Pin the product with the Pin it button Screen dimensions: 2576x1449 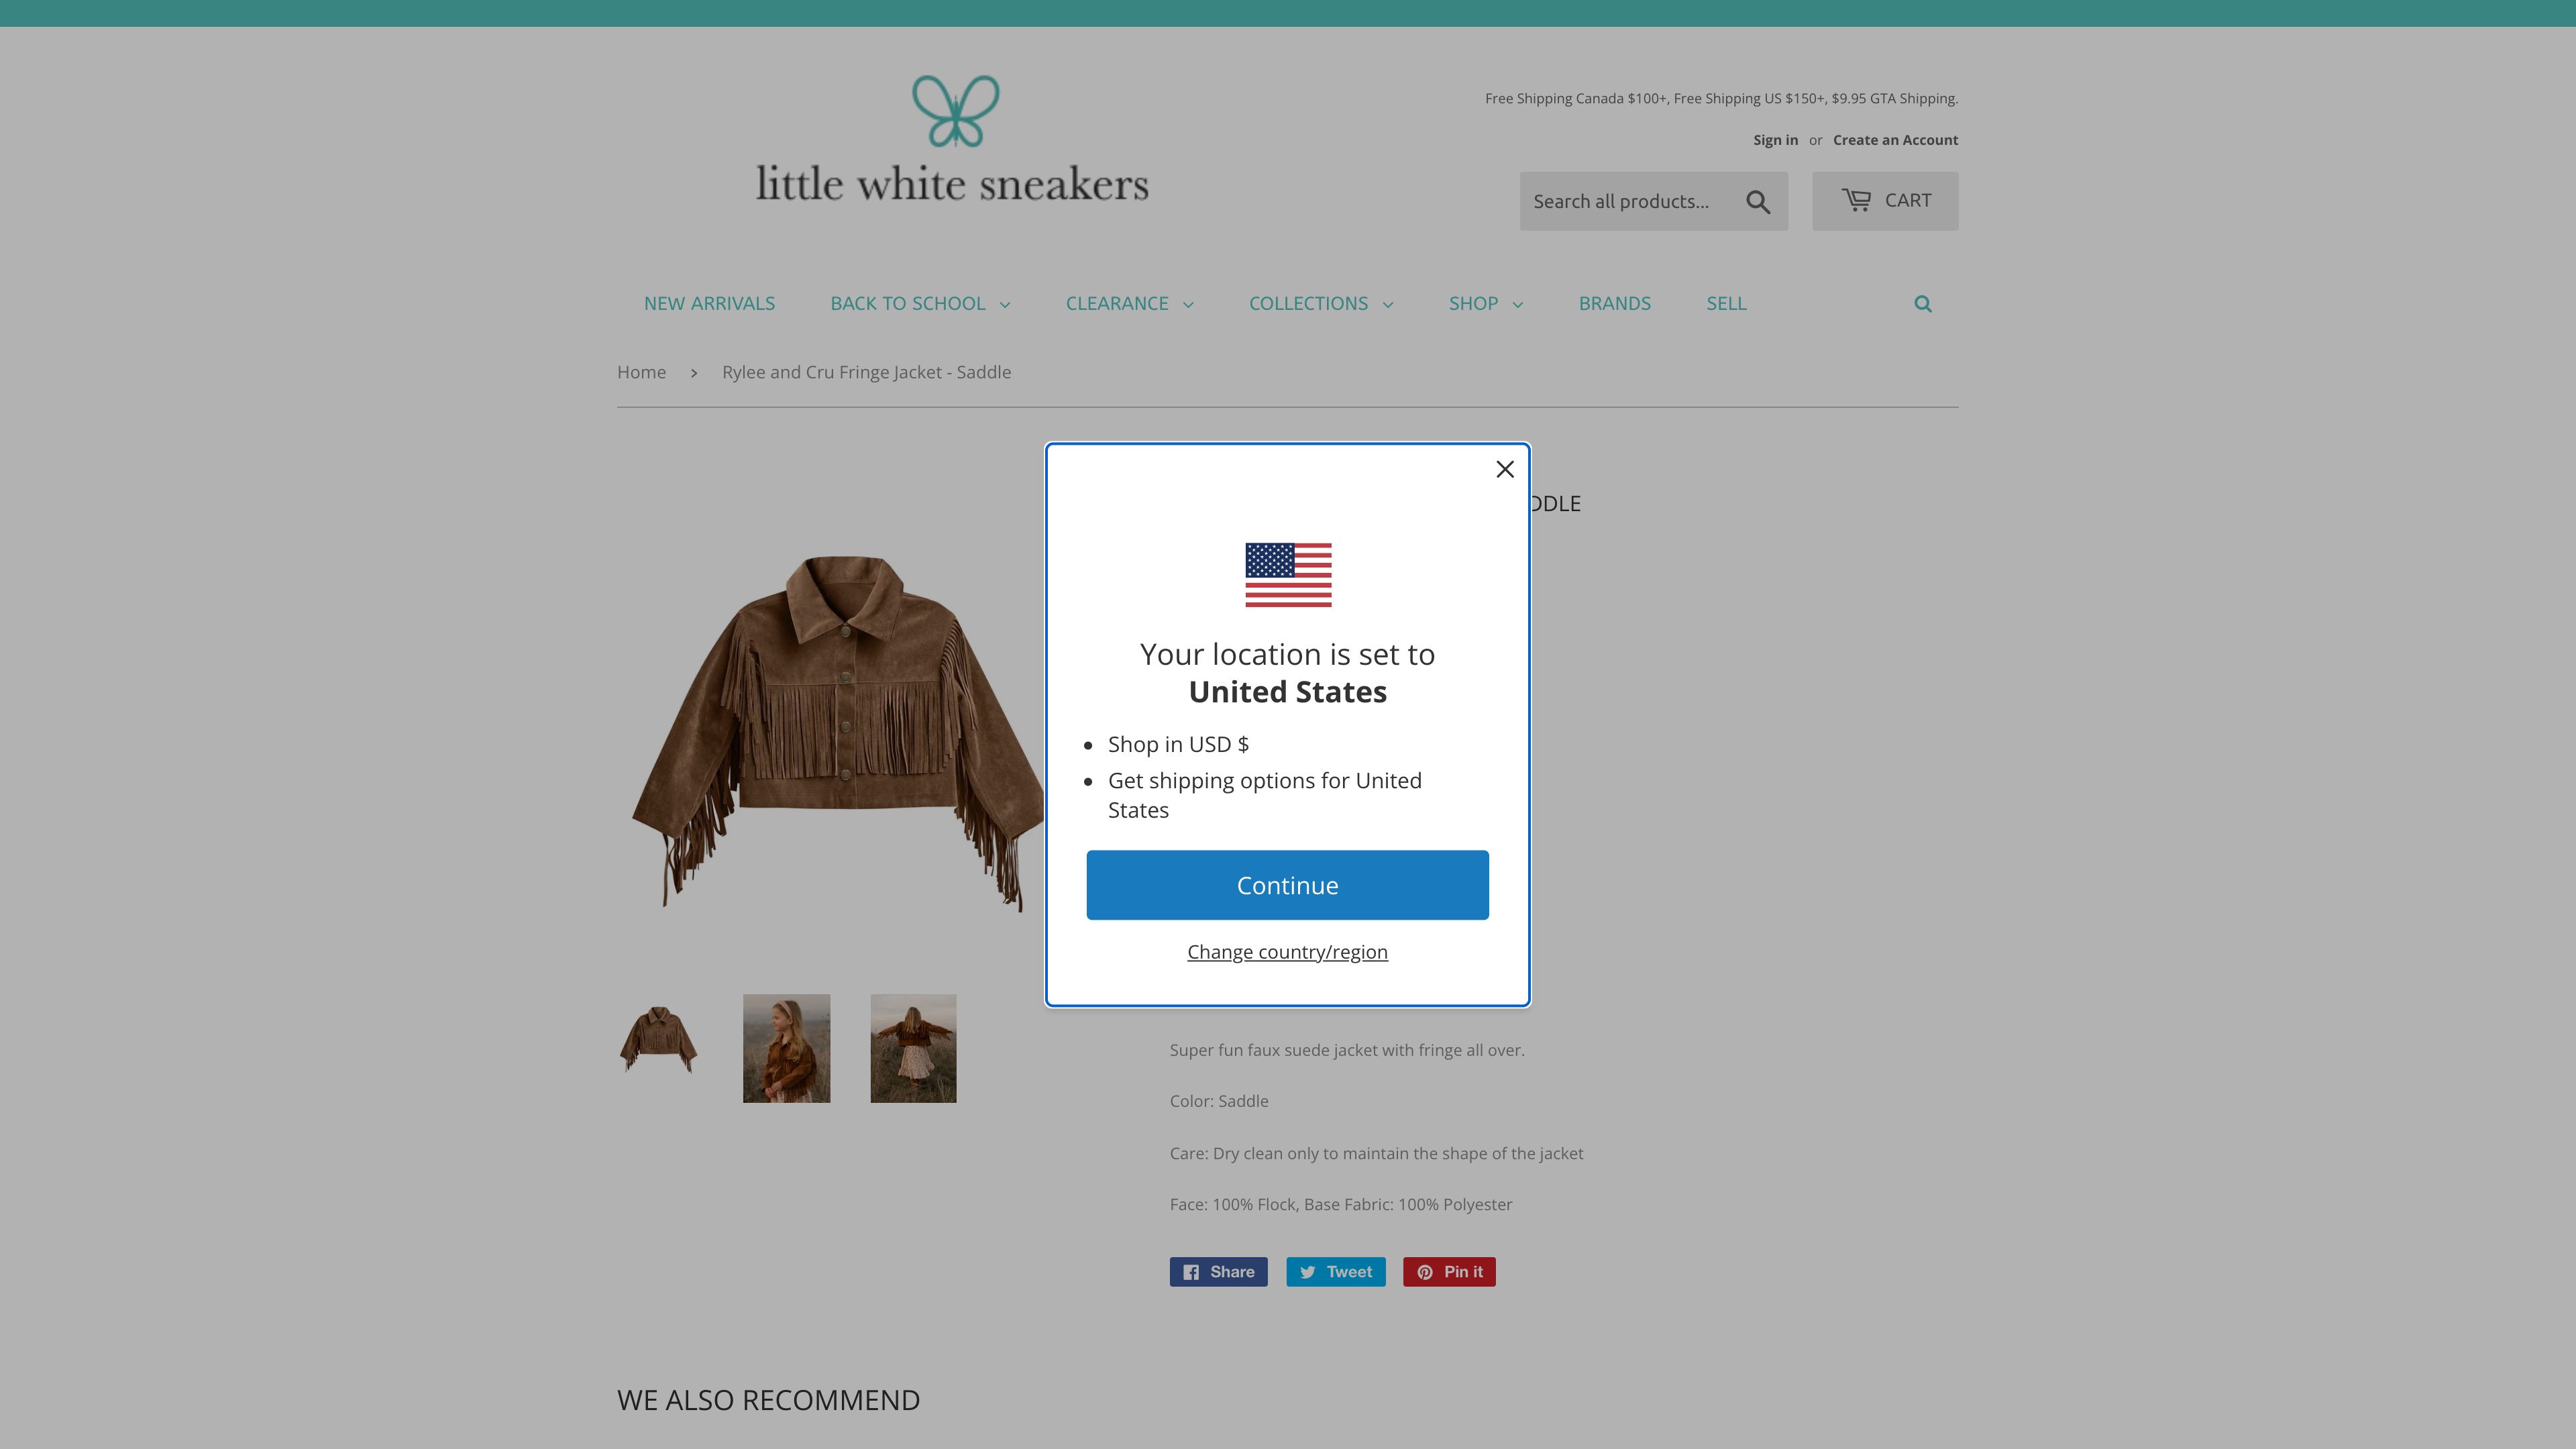(x=1448, y=1272)
